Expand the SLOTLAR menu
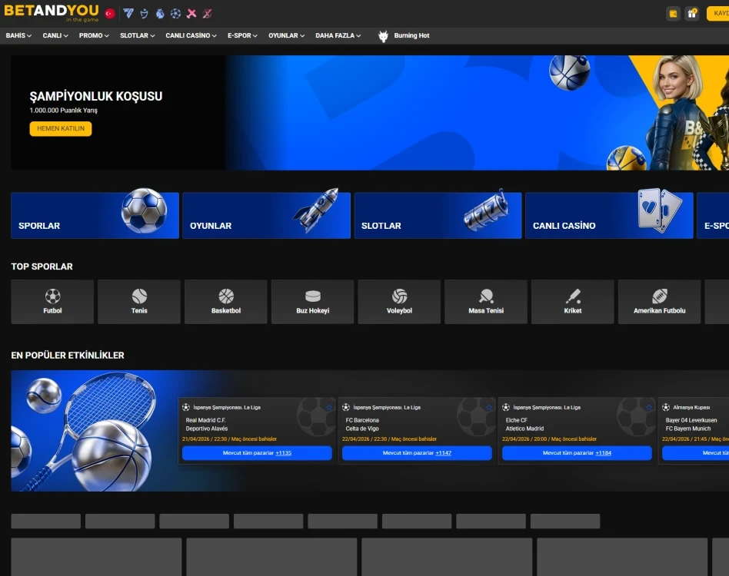The image size is (729, 576). (137, 35)
